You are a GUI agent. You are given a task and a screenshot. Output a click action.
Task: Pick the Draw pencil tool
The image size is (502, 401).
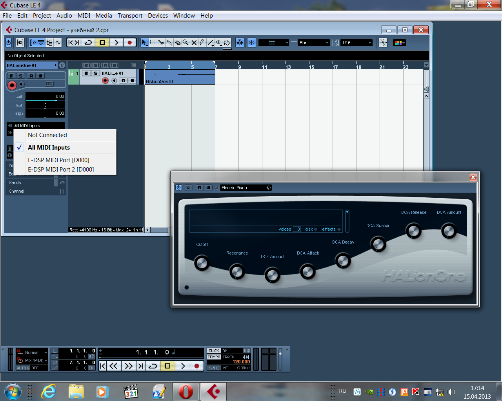(202, 43)
